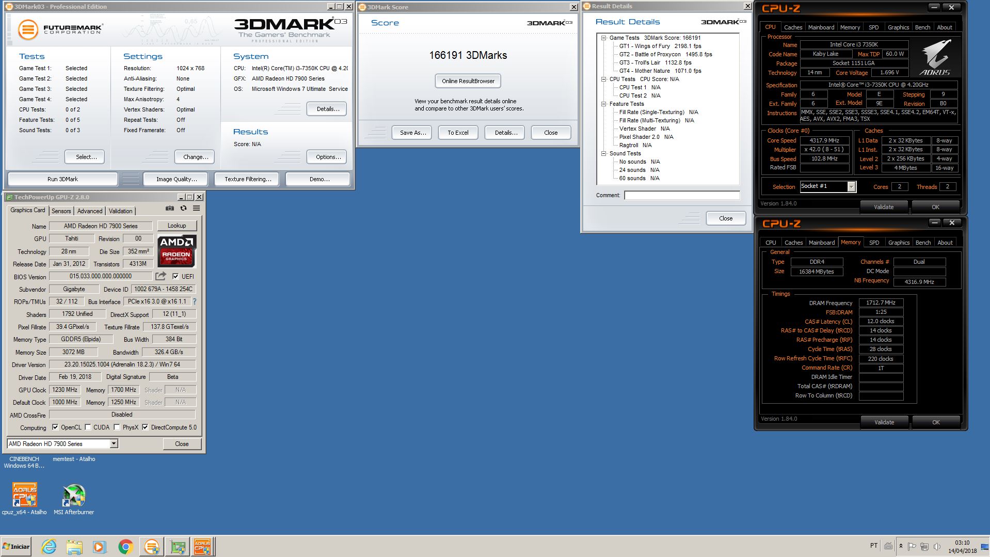Collapse the Game Tests tree node
990x557 pixels.
coord(603,38)
